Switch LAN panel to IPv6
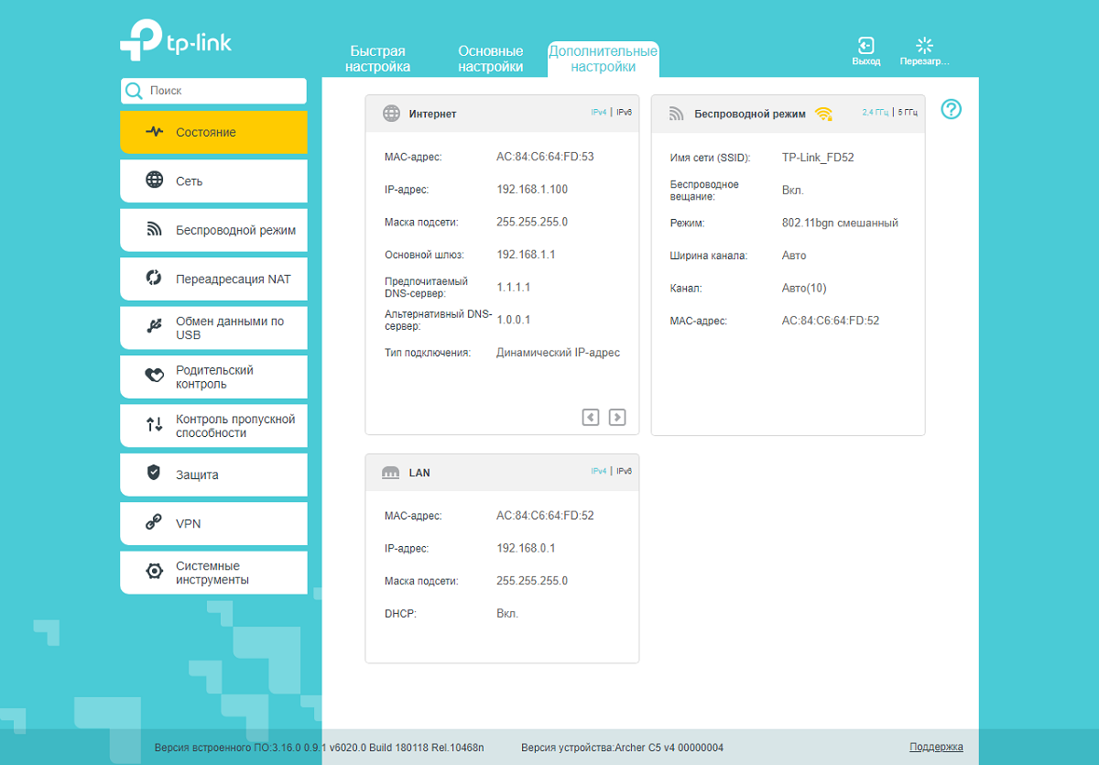This screenshot has height=765, width=1099. click(624, 471)
